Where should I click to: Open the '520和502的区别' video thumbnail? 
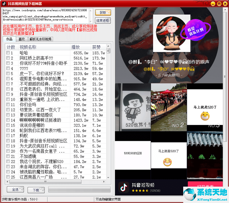133,155
